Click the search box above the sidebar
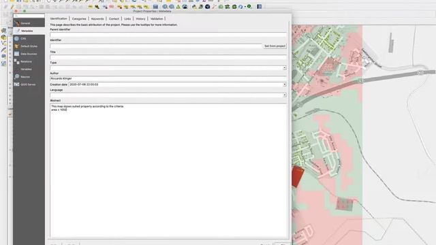436x245 pixels. point(29,16)
